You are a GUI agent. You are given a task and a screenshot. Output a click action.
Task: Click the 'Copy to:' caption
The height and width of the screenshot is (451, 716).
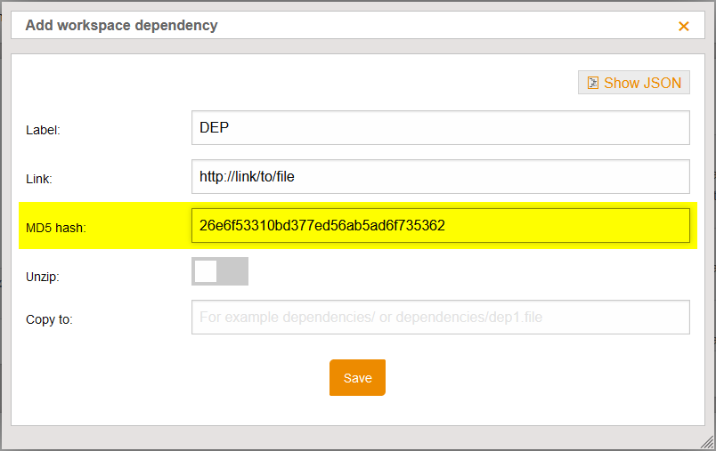click(49, 319)
